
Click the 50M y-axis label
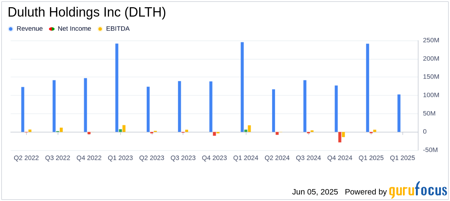point(429,113)
